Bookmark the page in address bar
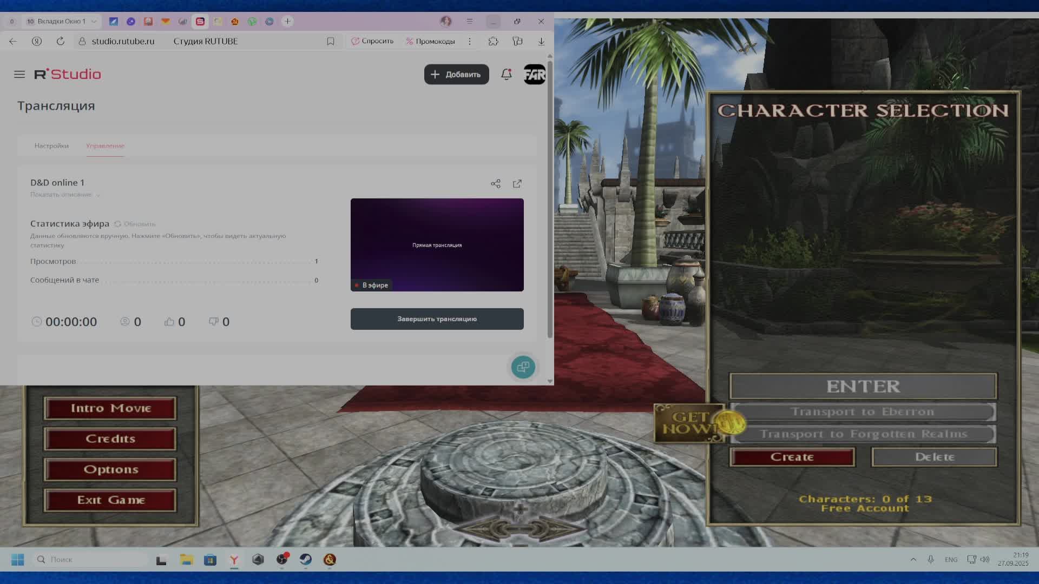The height and width of the screenshot is (584, 1039). 331,41
